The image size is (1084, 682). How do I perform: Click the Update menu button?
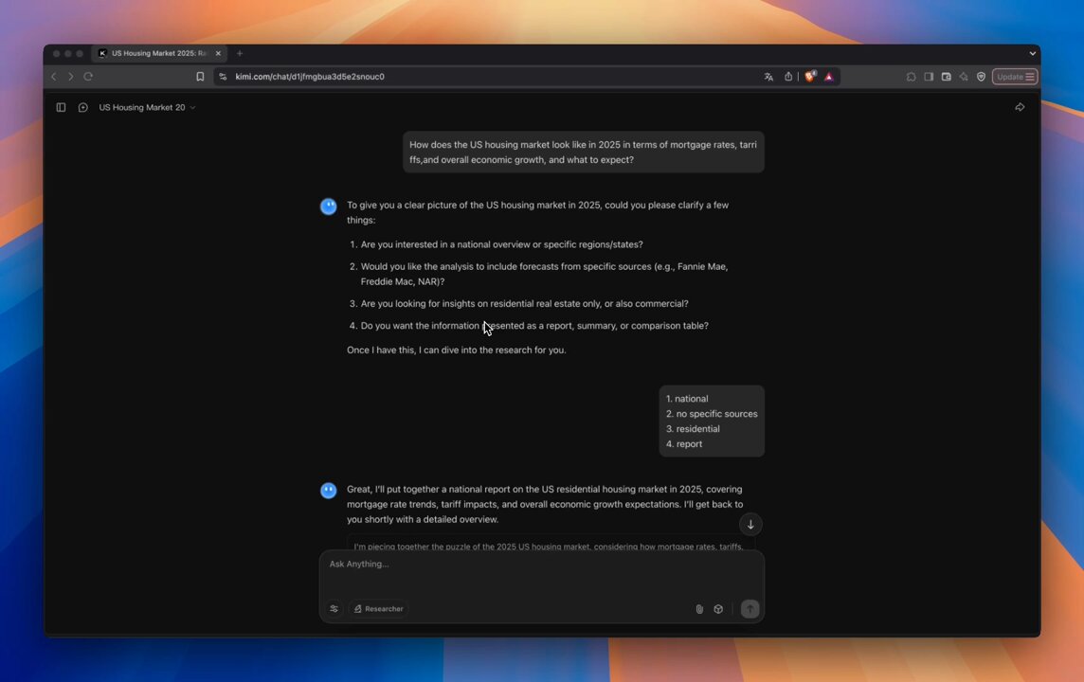point(1015,77)
